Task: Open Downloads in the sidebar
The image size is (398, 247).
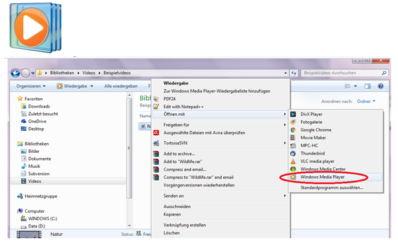Action: [x=39, y=106]
